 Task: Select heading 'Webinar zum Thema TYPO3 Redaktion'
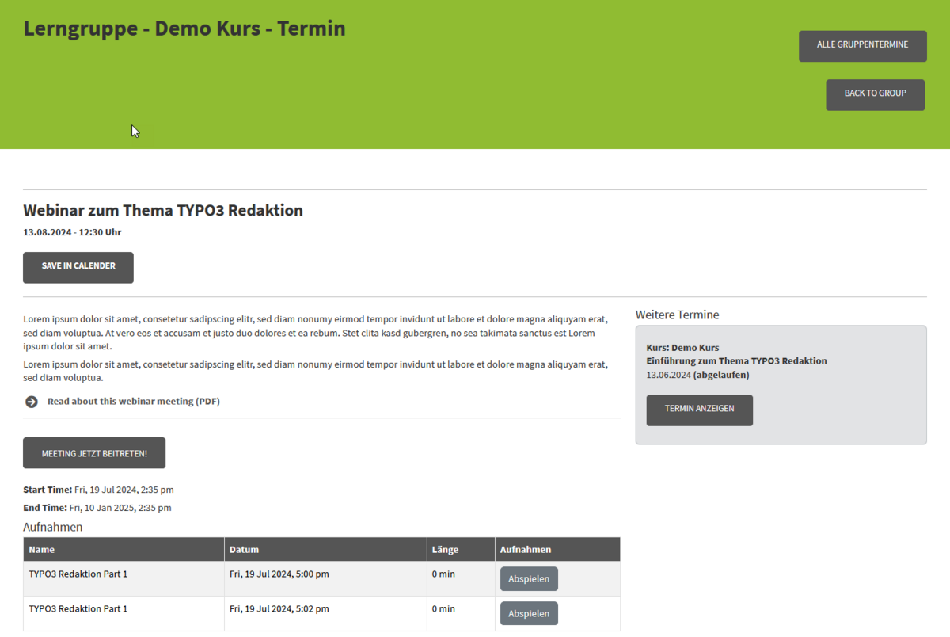click(163, 211)
